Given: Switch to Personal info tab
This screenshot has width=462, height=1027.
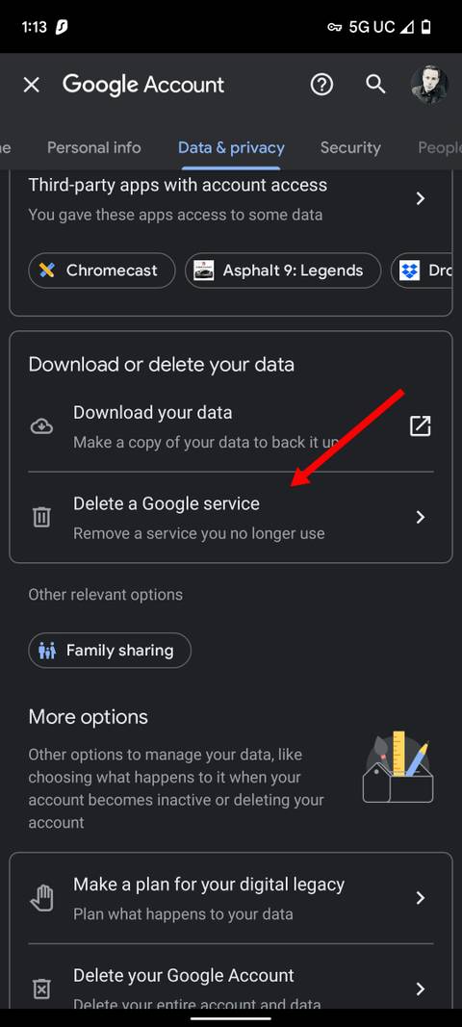Looking at the screenshot, I should click(93, 147).
